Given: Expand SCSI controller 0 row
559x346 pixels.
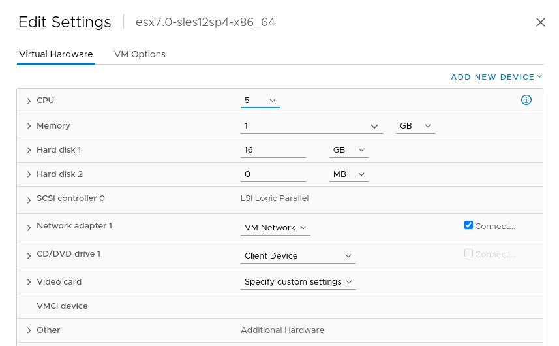Looking at the screenshot, I should point(29,199).
